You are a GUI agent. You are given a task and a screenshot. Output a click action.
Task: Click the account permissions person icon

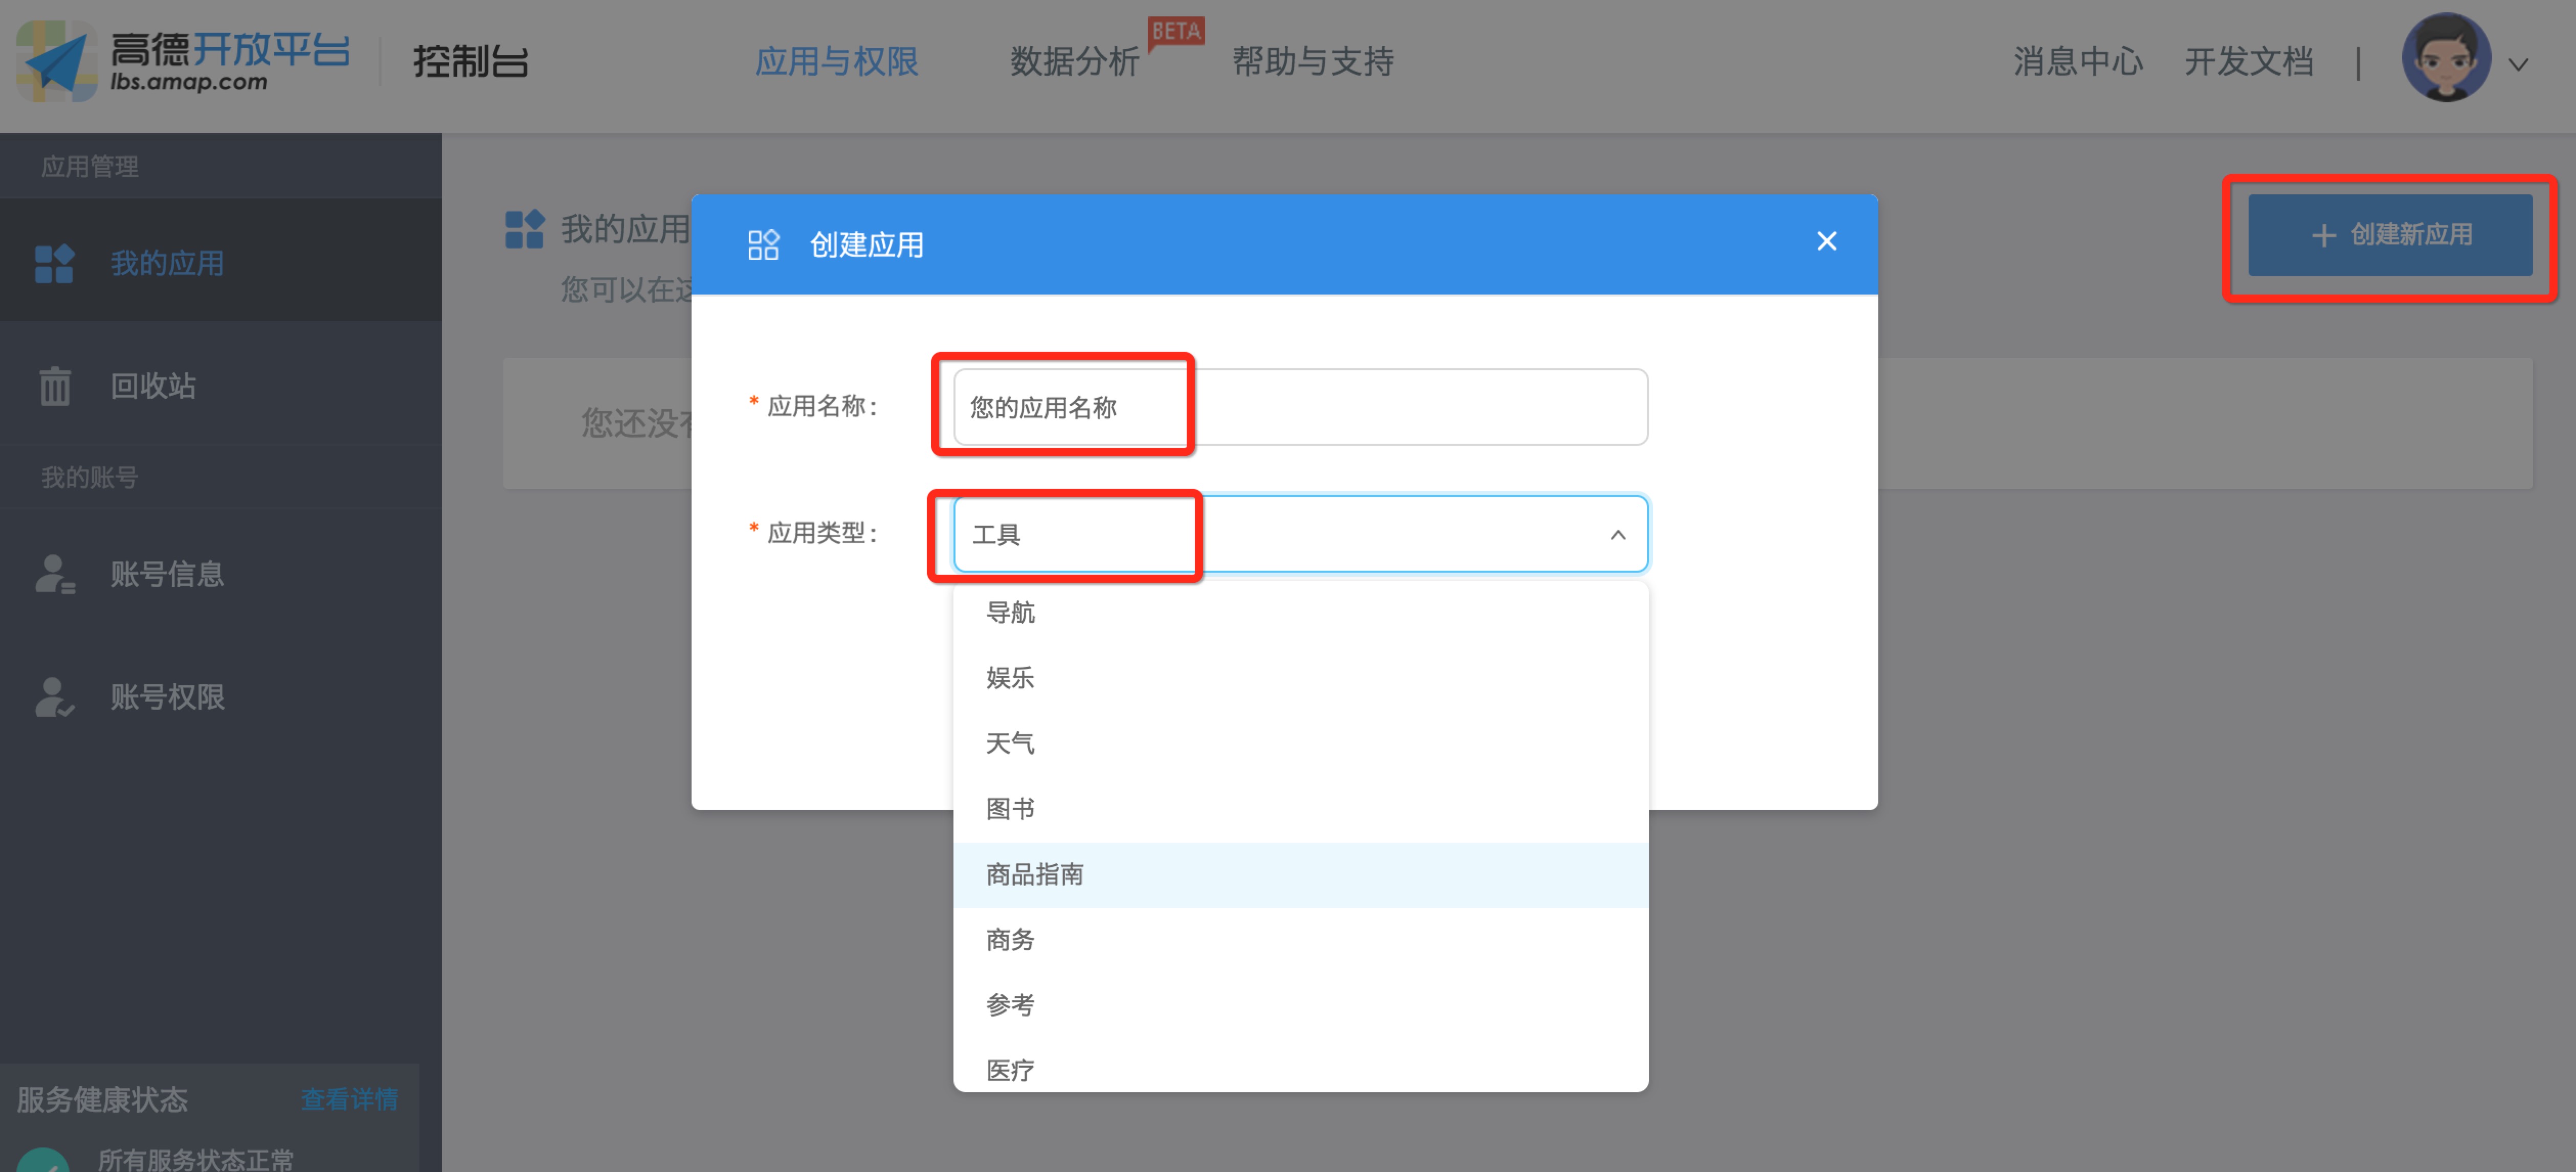(54, 697)
